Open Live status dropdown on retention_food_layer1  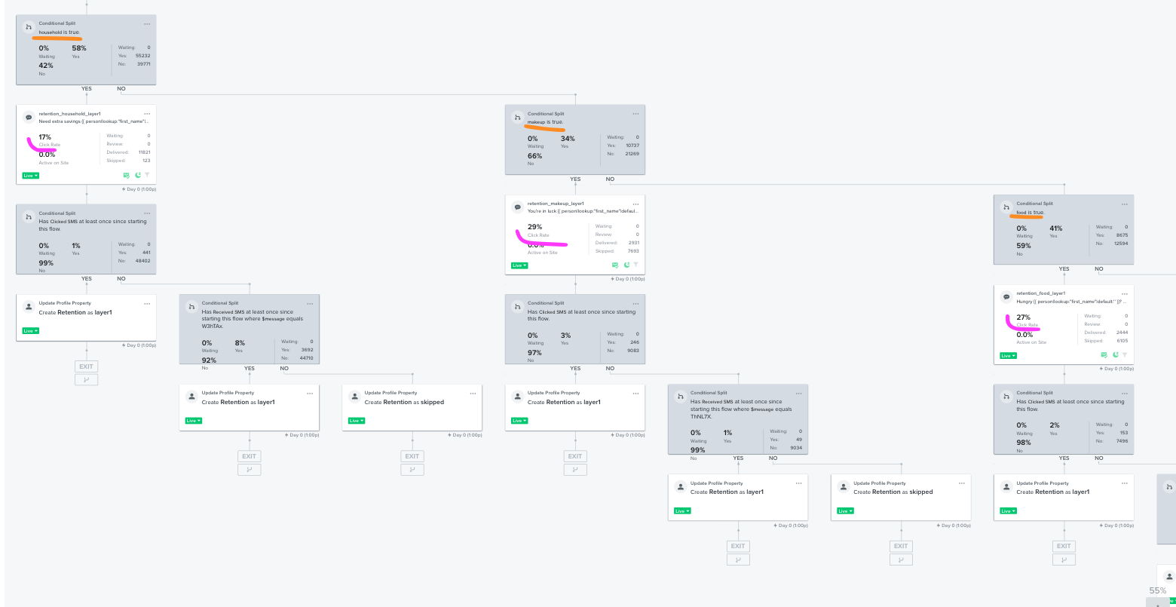click(x=1008, y=355)
